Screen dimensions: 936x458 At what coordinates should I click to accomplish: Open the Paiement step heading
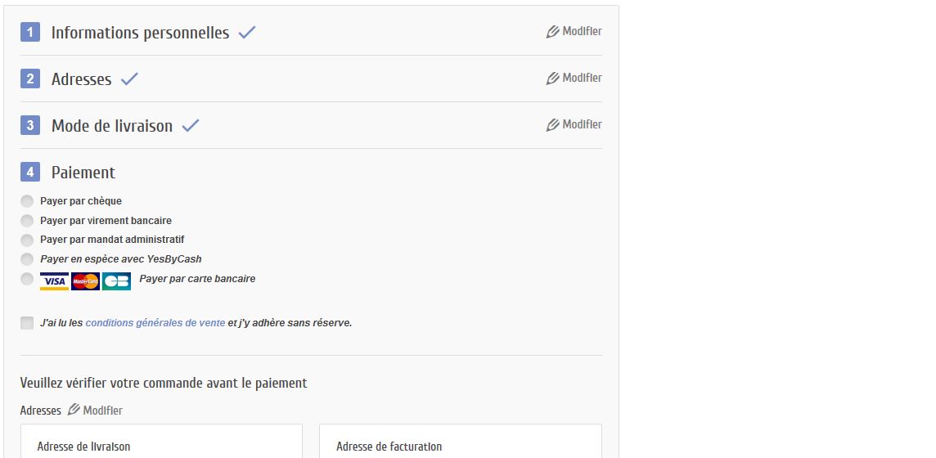pos(83,173)
